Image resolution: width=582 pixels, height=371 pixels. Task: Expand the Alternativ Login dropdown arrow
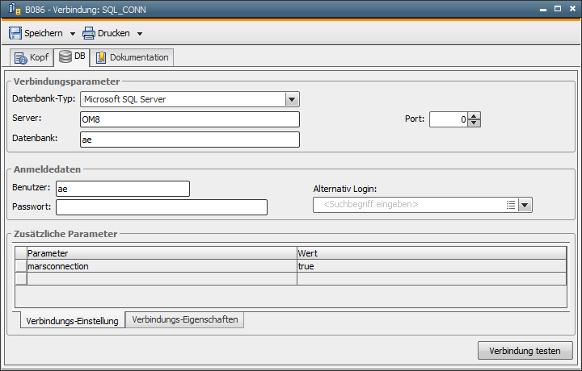pyautogui.click(x=525, y=205)
